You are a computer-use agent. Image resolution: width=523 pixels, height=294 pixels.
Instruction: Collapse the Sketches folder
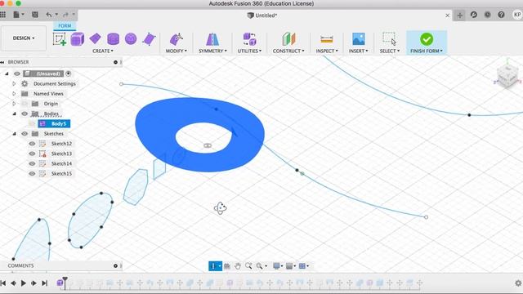14,134
